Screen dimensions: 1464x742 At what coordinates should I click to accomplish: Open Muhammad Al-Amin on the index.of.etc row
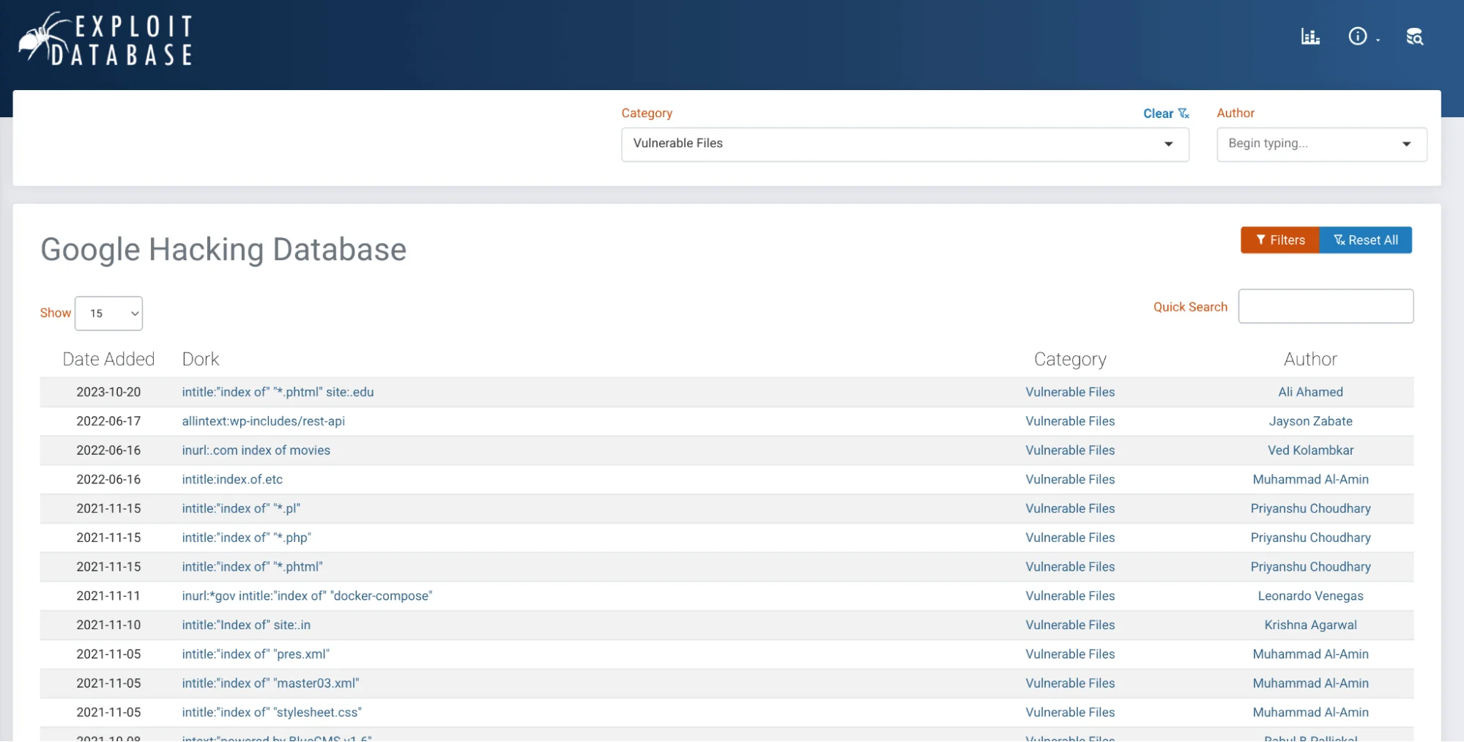(1310, 480)
